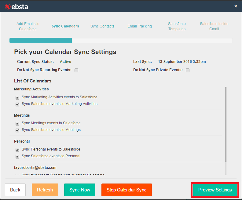
Task: Click the Preview Settings button
Action: [215, 190]
